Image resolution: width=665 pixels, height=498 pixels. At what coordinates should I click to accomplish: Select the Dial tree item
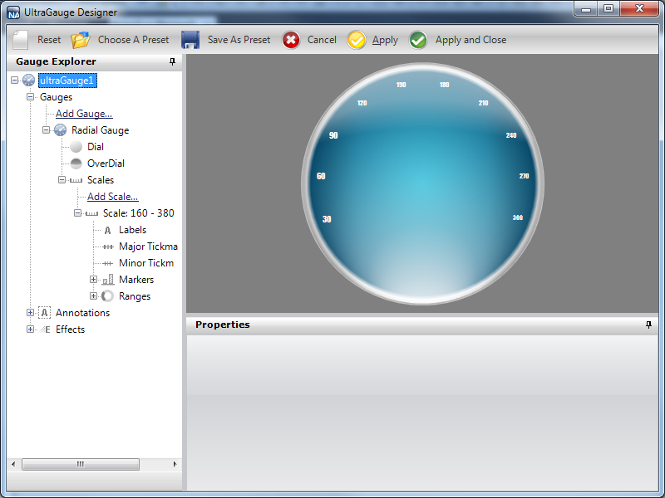(x=95, y=147)
